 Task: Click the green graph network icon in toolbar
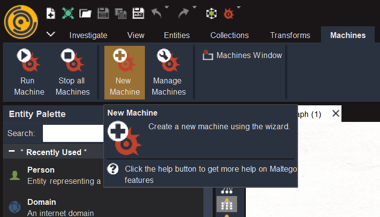(68, 13)
